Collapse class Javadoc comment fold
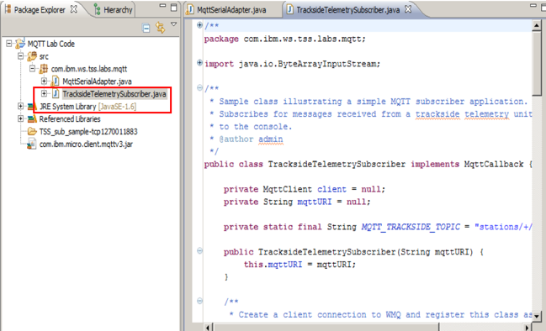 [x=200, y=87]
